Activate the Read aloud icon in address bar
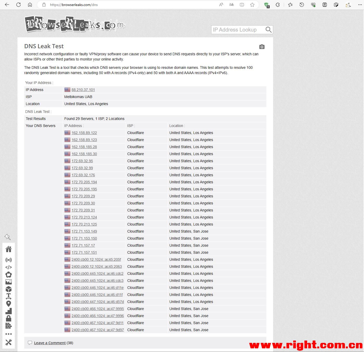Screen dimensions: 364x352 221,5
